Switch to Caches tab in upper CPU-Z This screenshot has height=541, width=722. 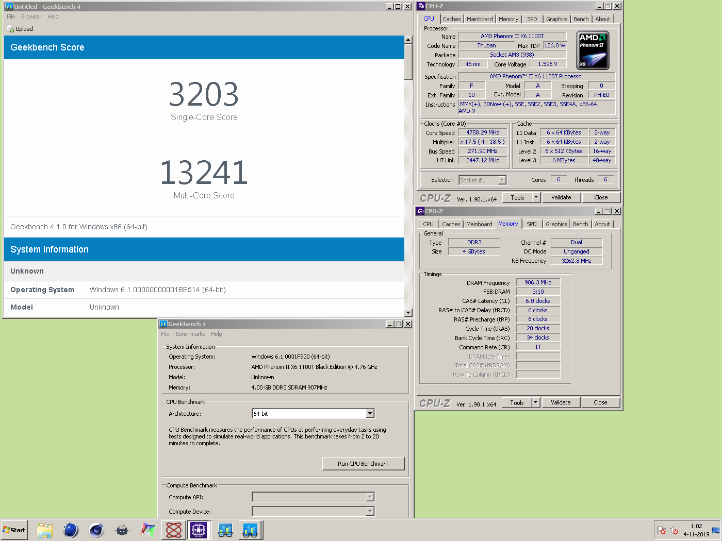pos(452,19)
